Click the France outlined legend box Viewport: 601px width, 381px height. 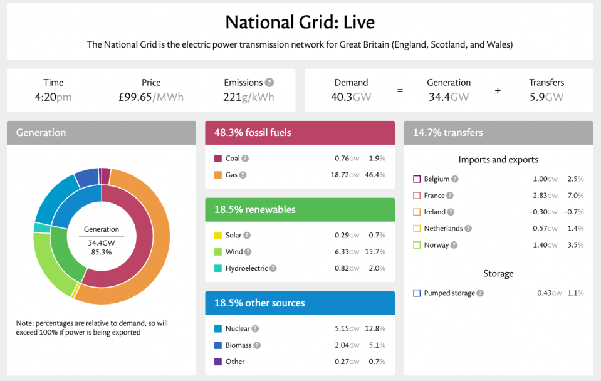point(417,196)
